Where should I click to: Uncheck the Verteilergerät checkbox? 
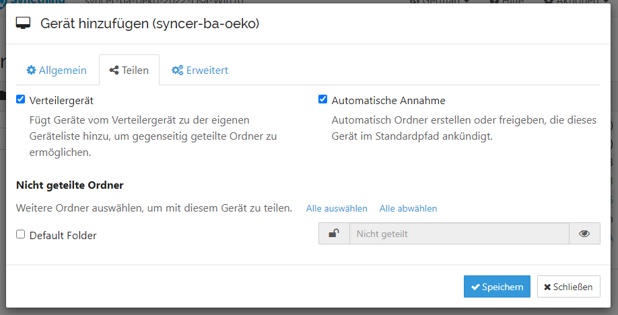click(21, 100)
